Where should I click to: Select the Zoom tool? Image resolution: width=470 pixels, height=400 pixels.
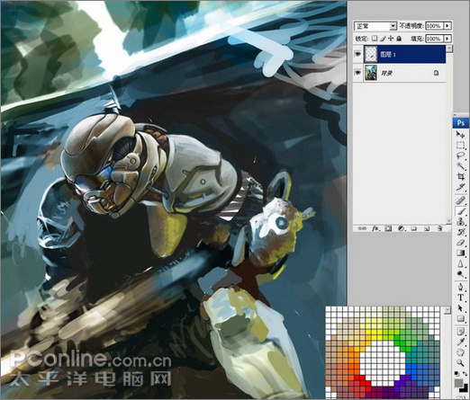460,363
